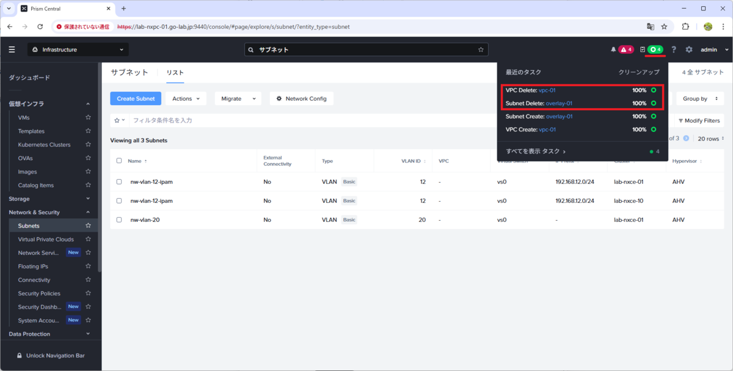The image size is (733, 371).
Task: Click the green tasks indicator badge
Action: click(x=655, y=50)
